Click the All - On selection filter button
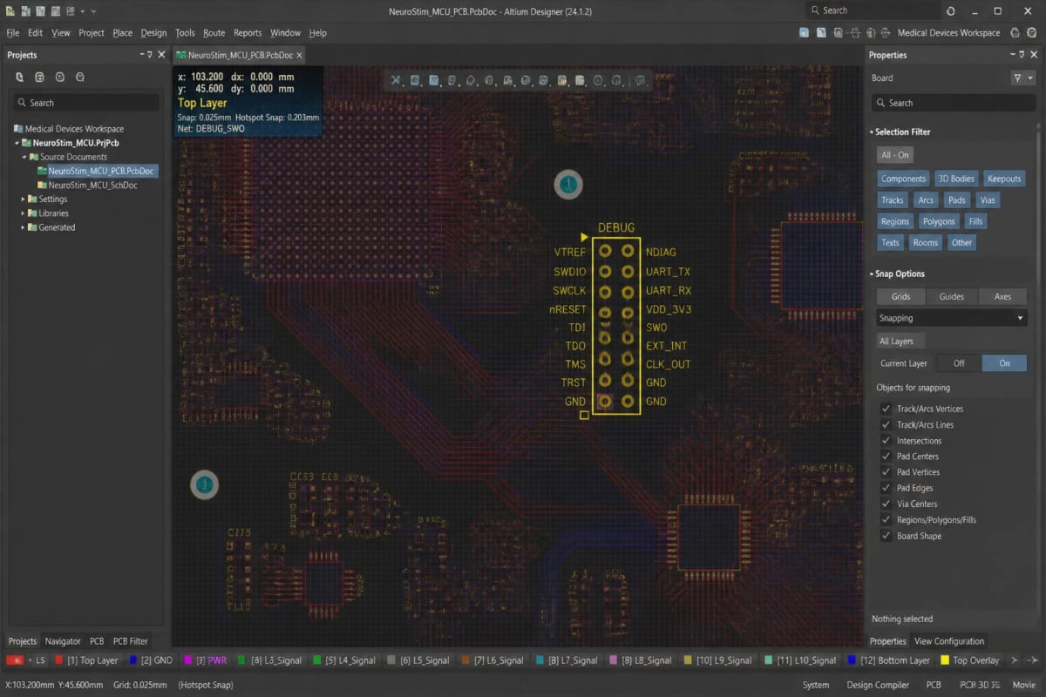 pos(895,155)
